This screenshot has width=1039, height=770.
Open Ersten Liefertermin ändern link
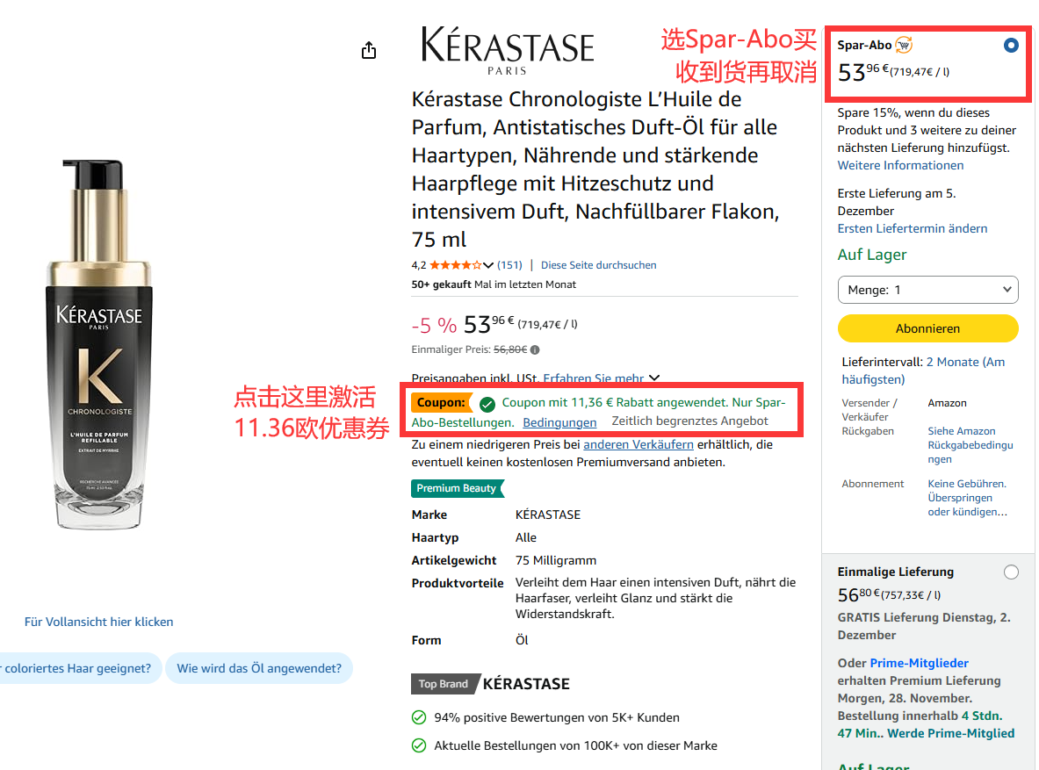[x=912, y=229]
